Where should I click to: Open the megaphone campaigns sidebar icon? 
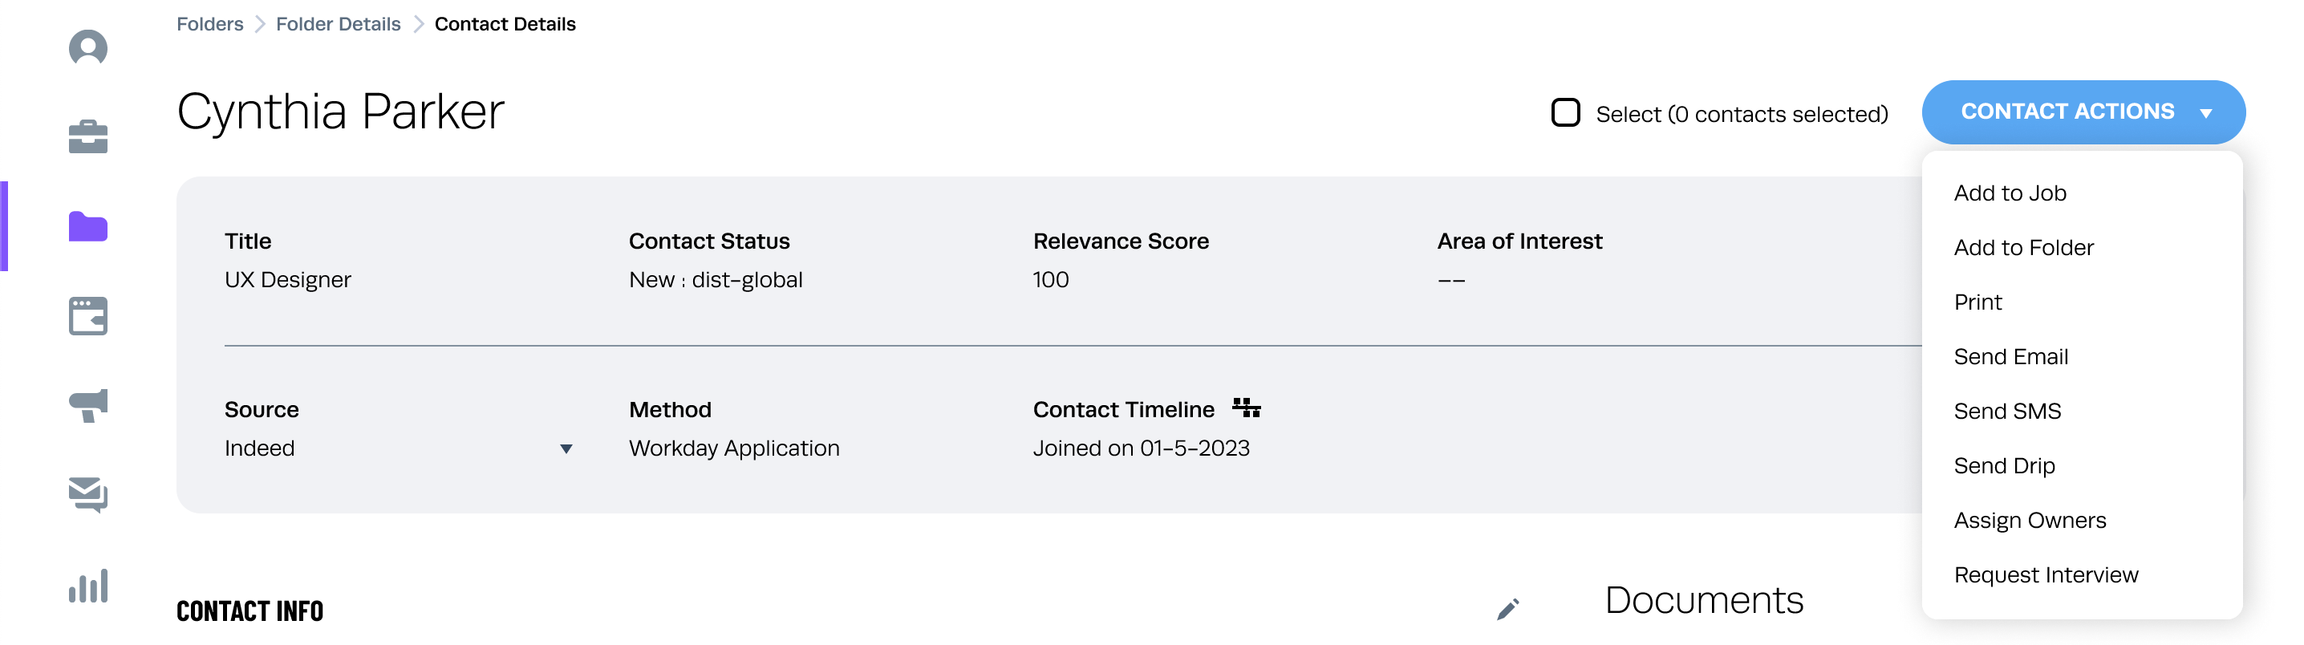[x=87, y=405]
